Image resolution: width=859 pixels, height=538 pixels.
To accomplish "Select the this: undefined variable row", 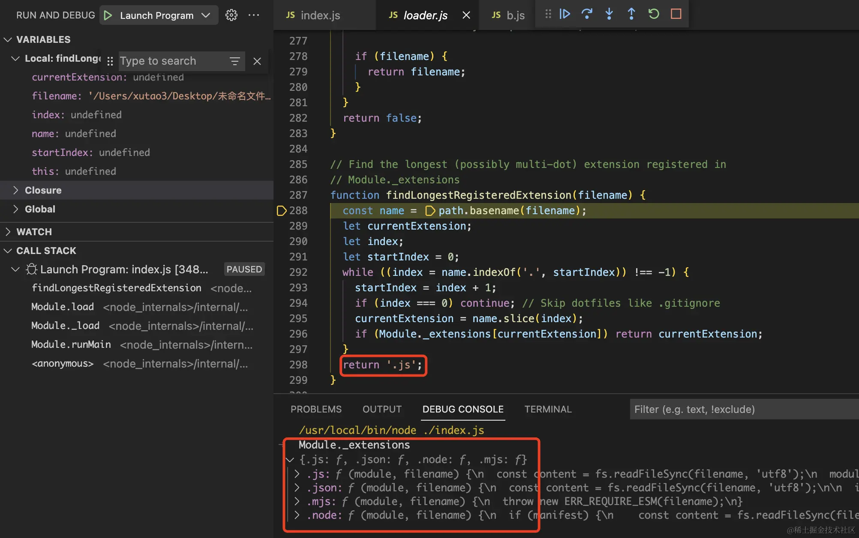I will coord(137,171).
